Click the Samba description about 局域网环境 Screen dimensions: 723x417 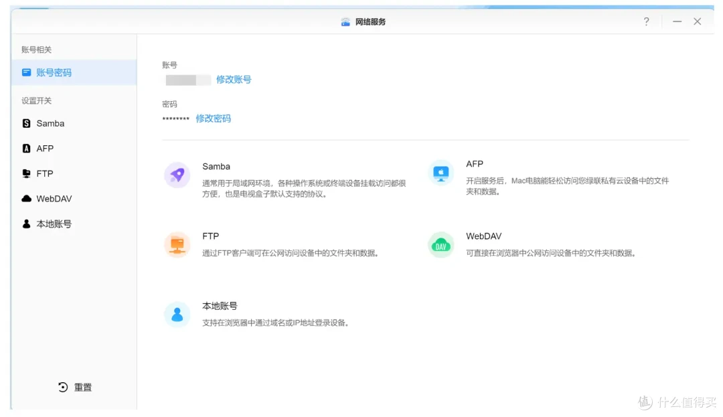pyautogui.click(x=304, y=189)
